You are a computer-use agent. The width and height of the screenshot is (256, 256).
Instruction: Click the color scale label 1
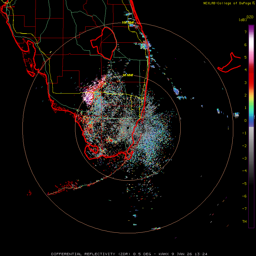click(x=245, y=108)
